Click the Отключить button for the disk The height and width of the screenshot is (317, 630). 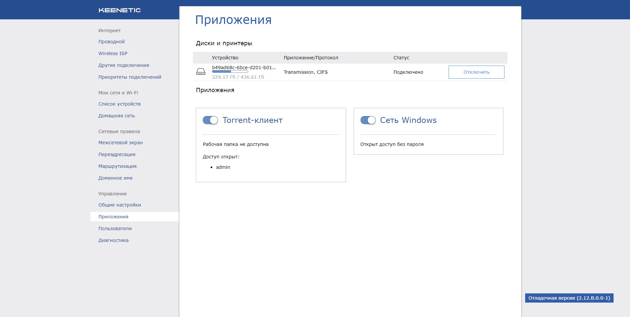(477, 72)
